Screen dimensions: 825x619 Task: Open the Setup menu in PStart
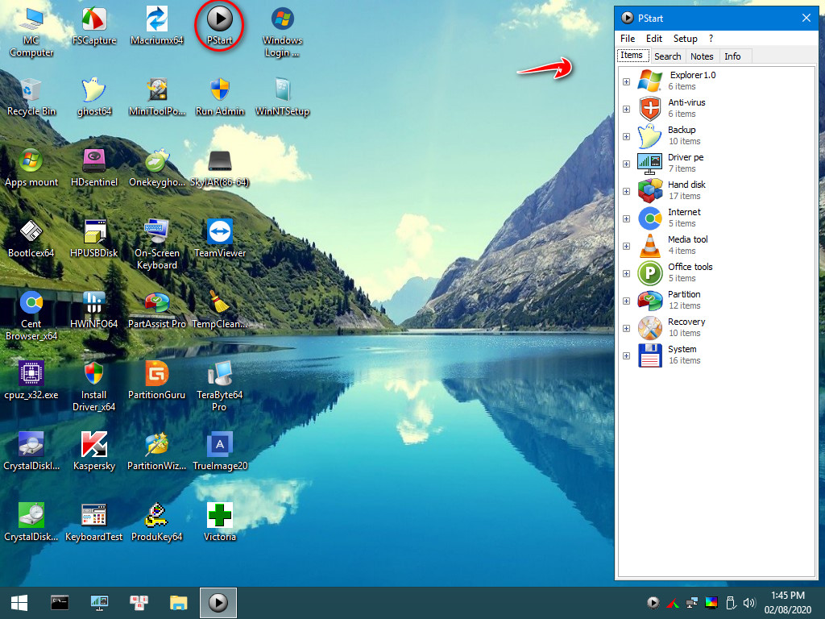pos(685,39)
